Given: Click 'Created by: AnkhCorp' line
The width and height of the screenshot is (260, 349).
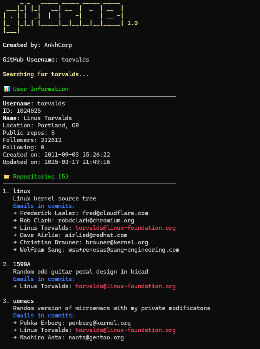Looking at the screenshot, I should 37,45.
